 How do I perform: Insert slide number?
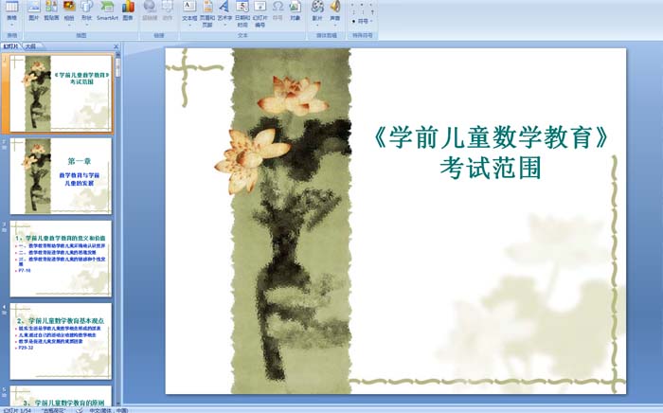pyautogui.click(x=260, y=12)
